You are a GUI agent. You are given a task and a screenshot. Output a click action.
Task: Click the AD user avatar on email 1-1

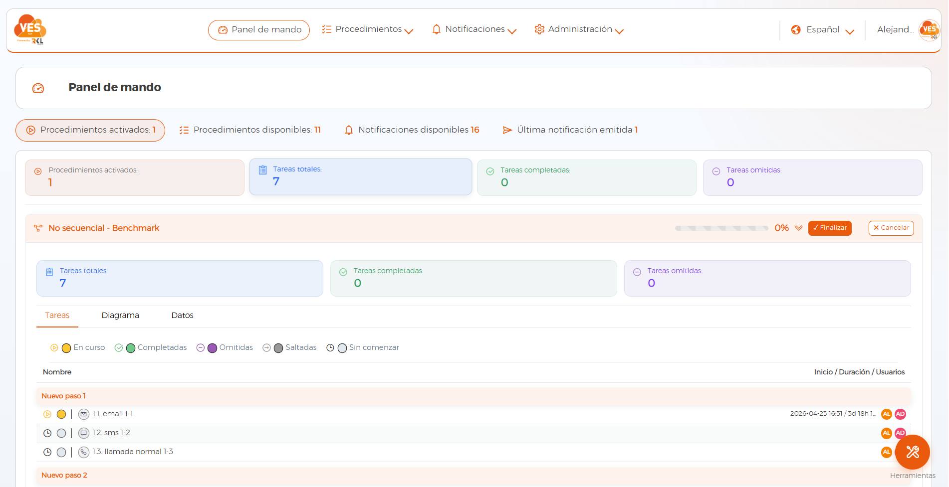[900, 414]
